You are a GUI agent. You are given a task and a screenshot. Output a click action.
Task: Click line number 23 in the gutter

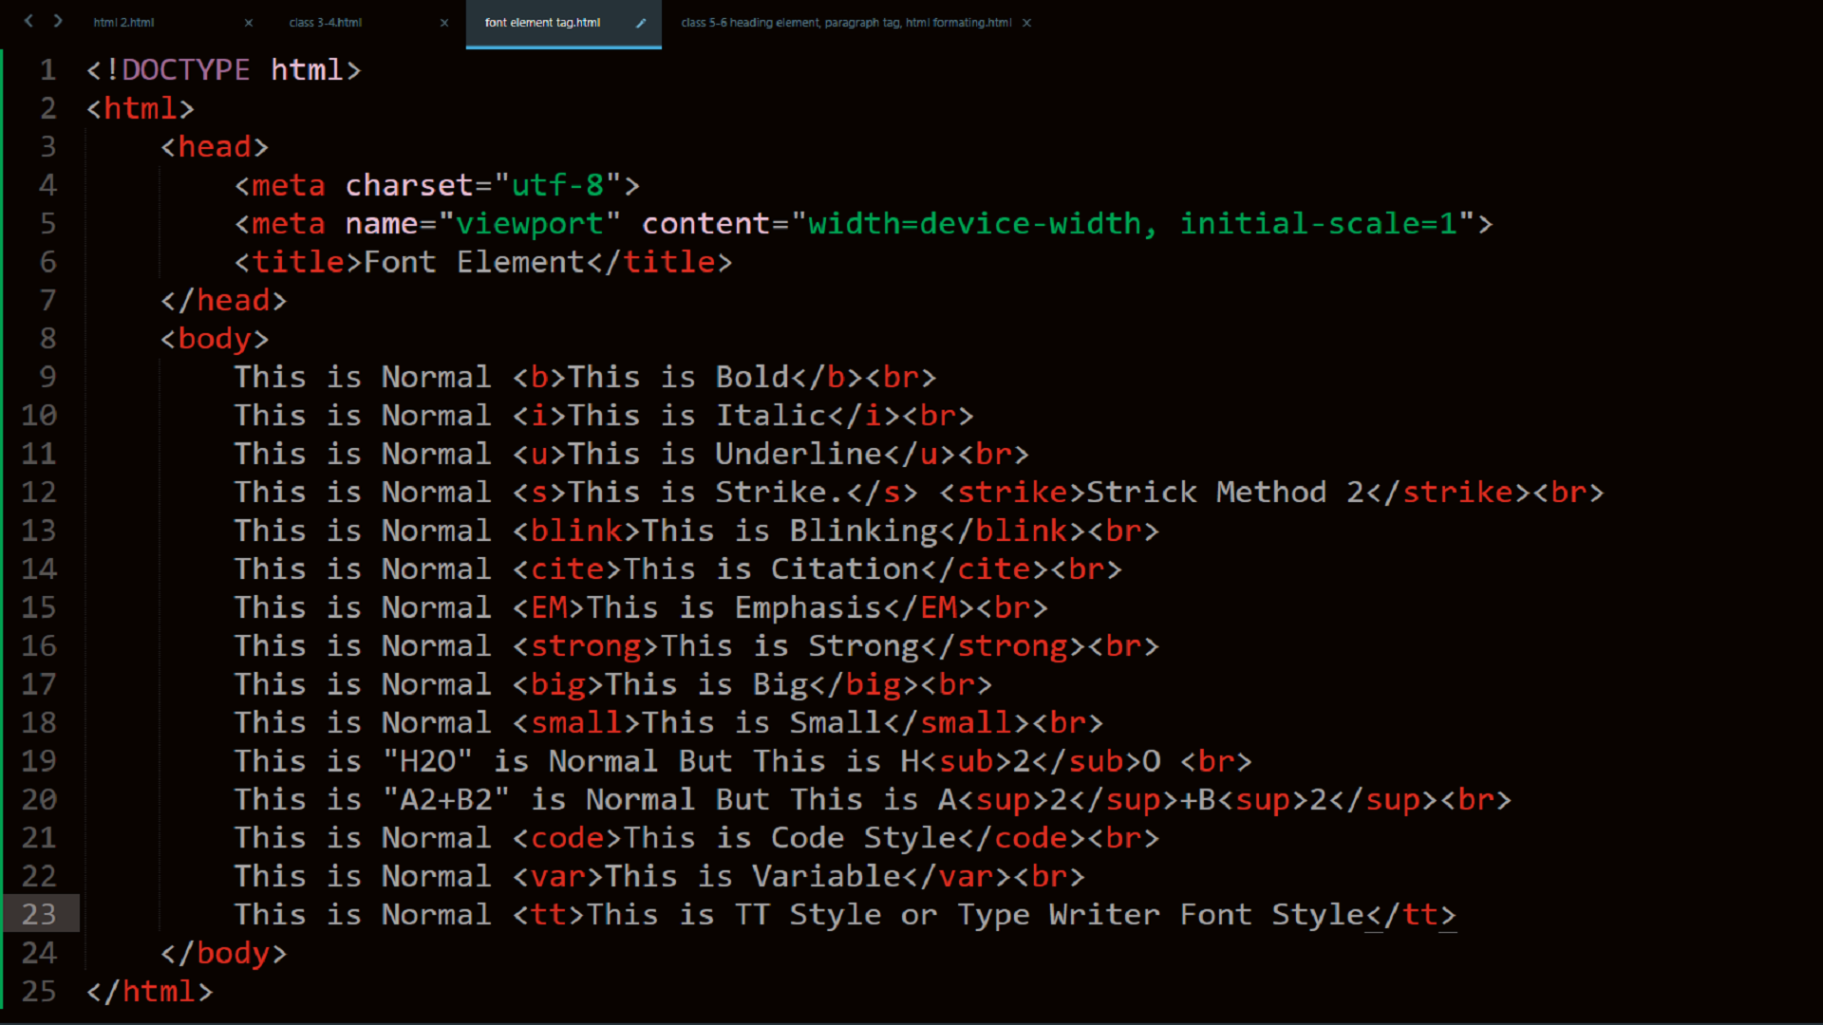tap(39, 915)
